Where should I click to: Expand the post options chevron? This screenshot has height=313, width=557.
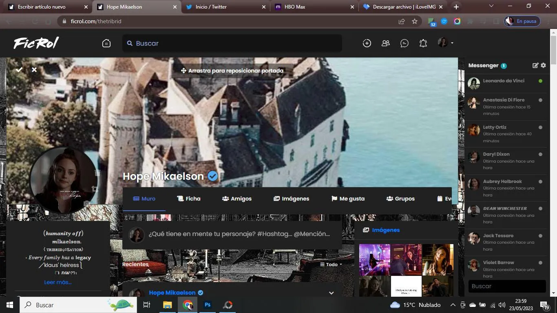point(331,293)
